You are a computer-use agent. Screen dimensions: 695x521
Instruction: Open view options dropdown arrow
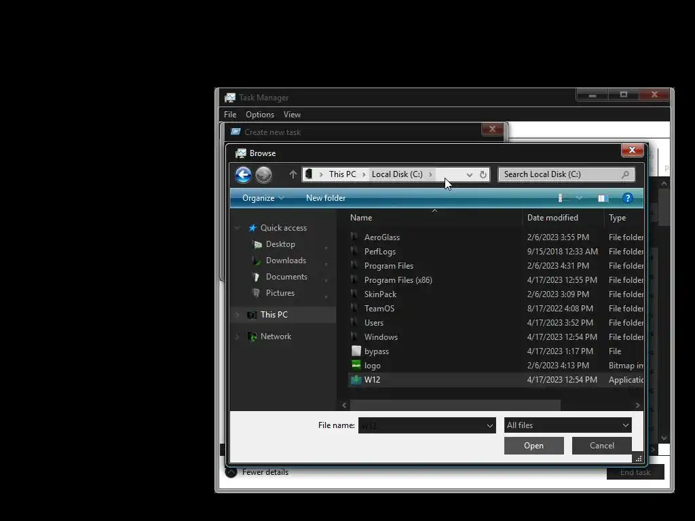(579, 198)
